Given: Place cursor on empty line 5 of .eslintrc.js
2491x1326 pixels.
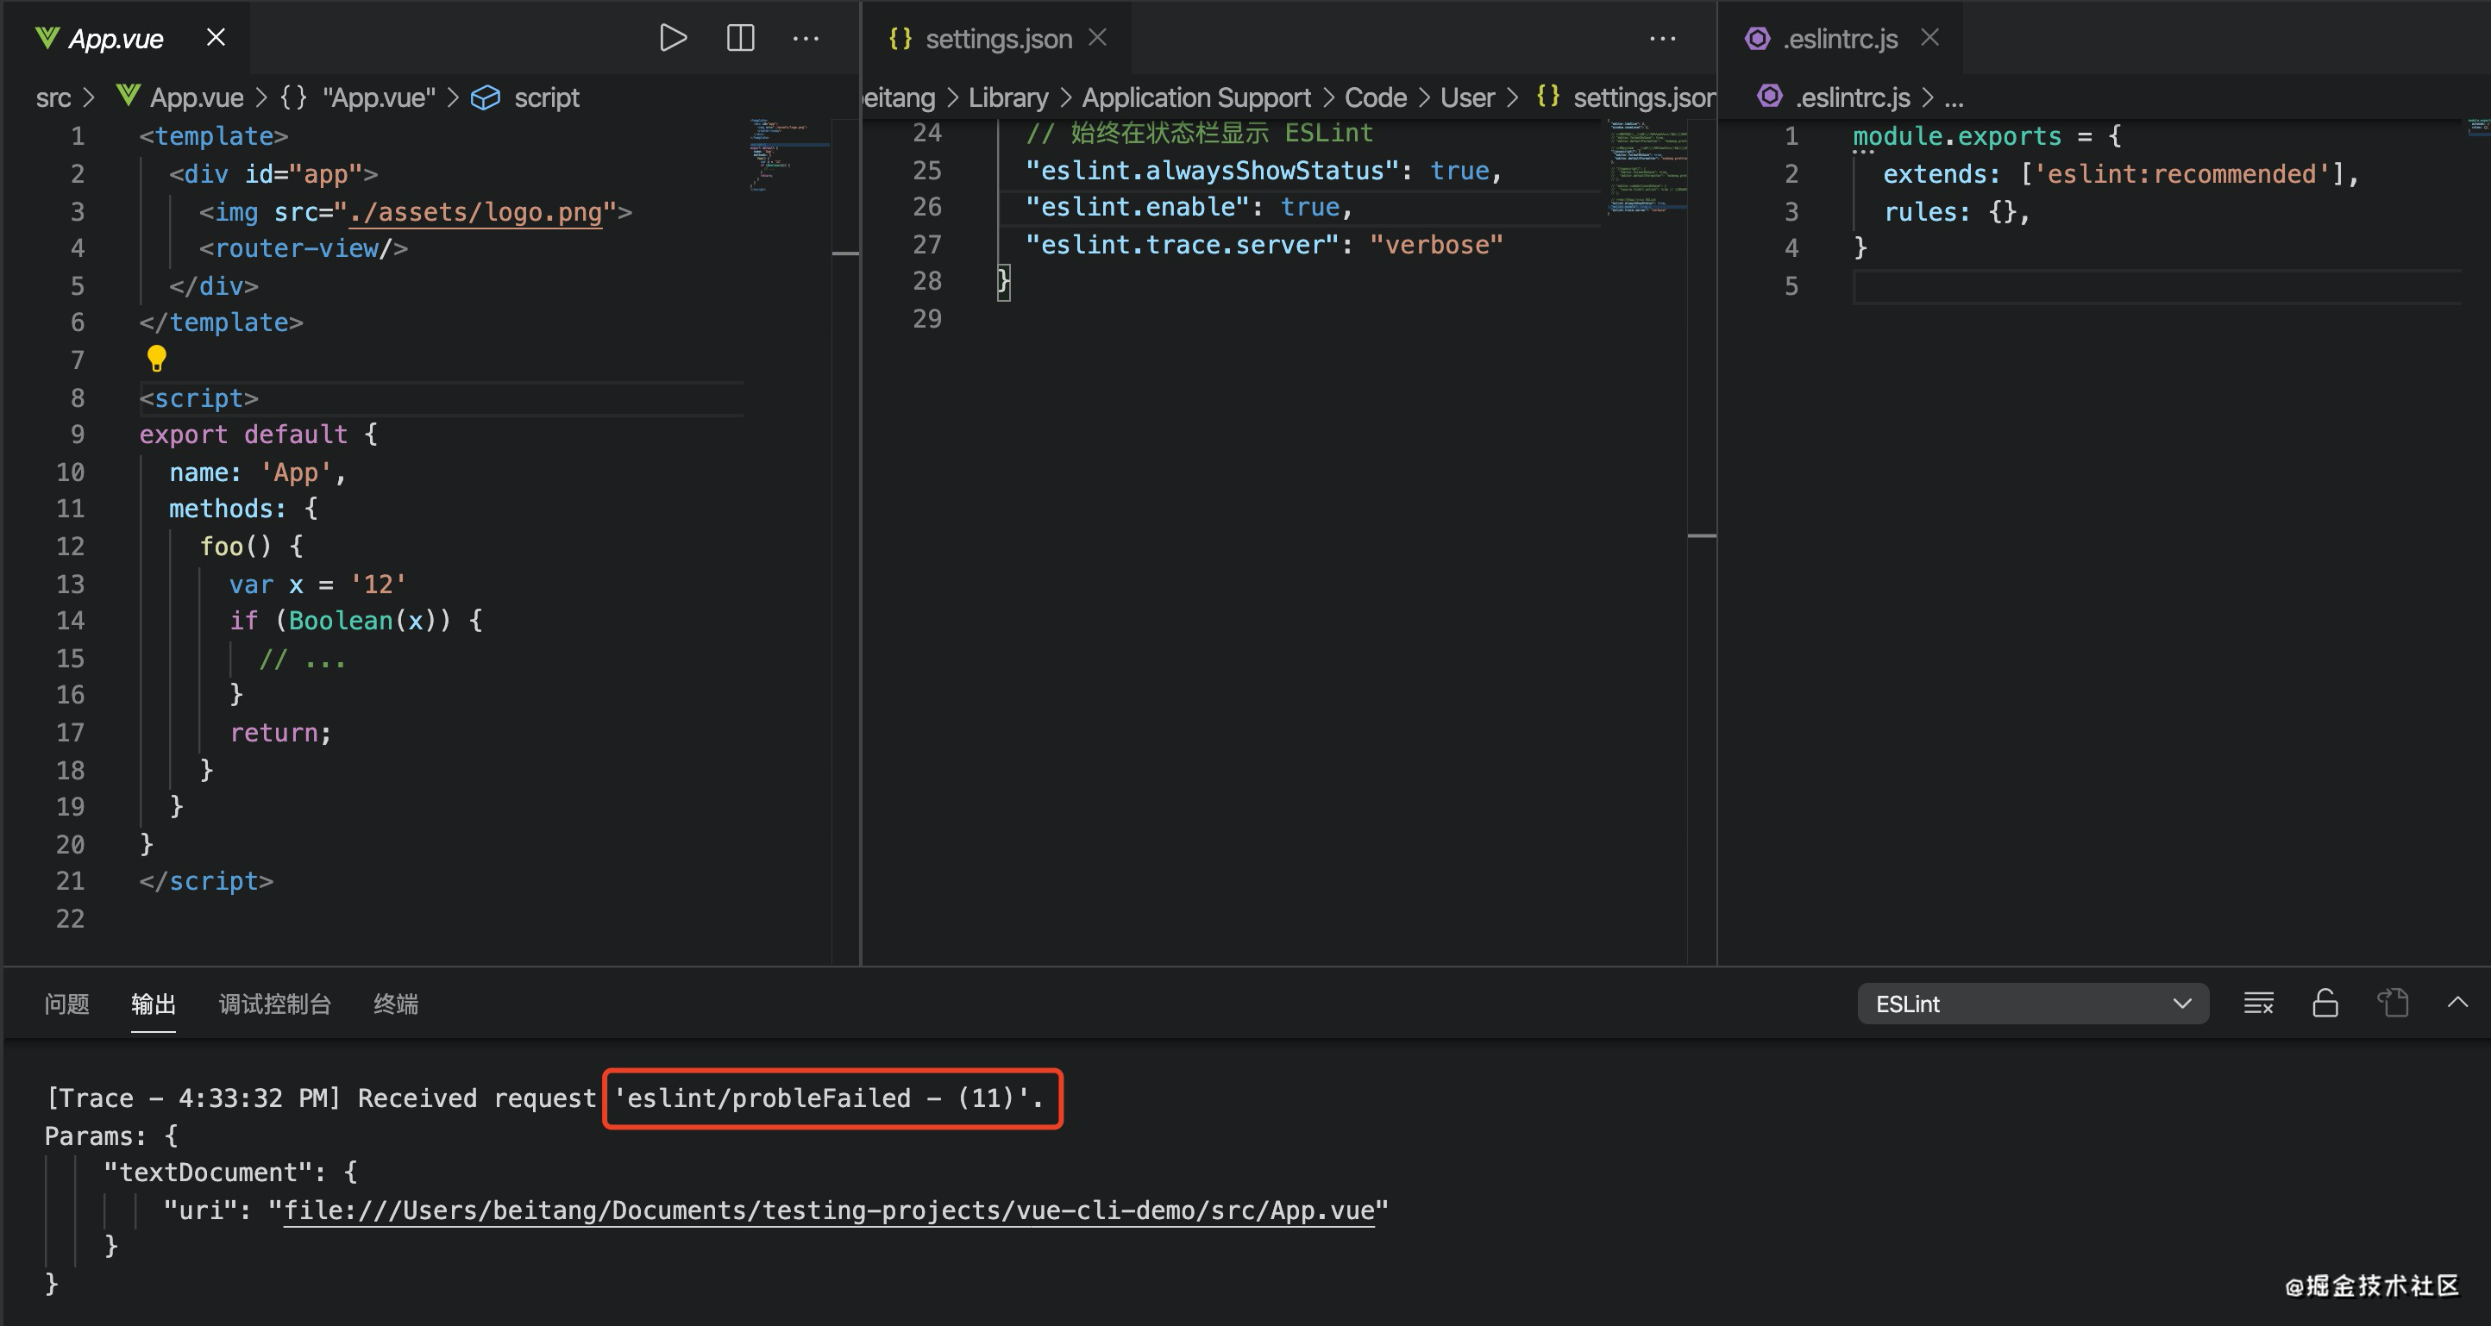Looking at the screenshot, I should [x=2156, y=286].
